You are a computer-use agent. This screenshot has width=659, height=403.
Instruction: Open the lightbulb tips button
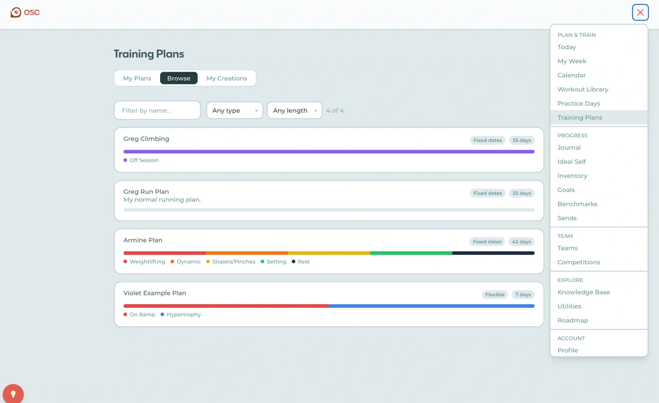(x=13, y=394)
